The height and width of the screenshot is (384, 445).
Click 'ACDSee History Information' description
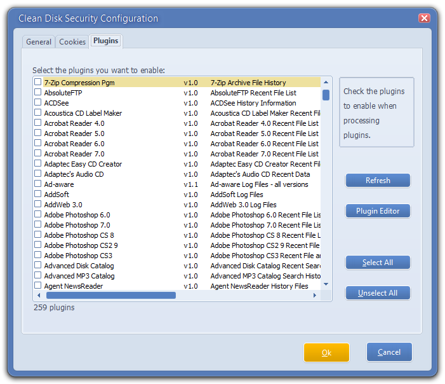pyautogui.click(x=253, y=103)
